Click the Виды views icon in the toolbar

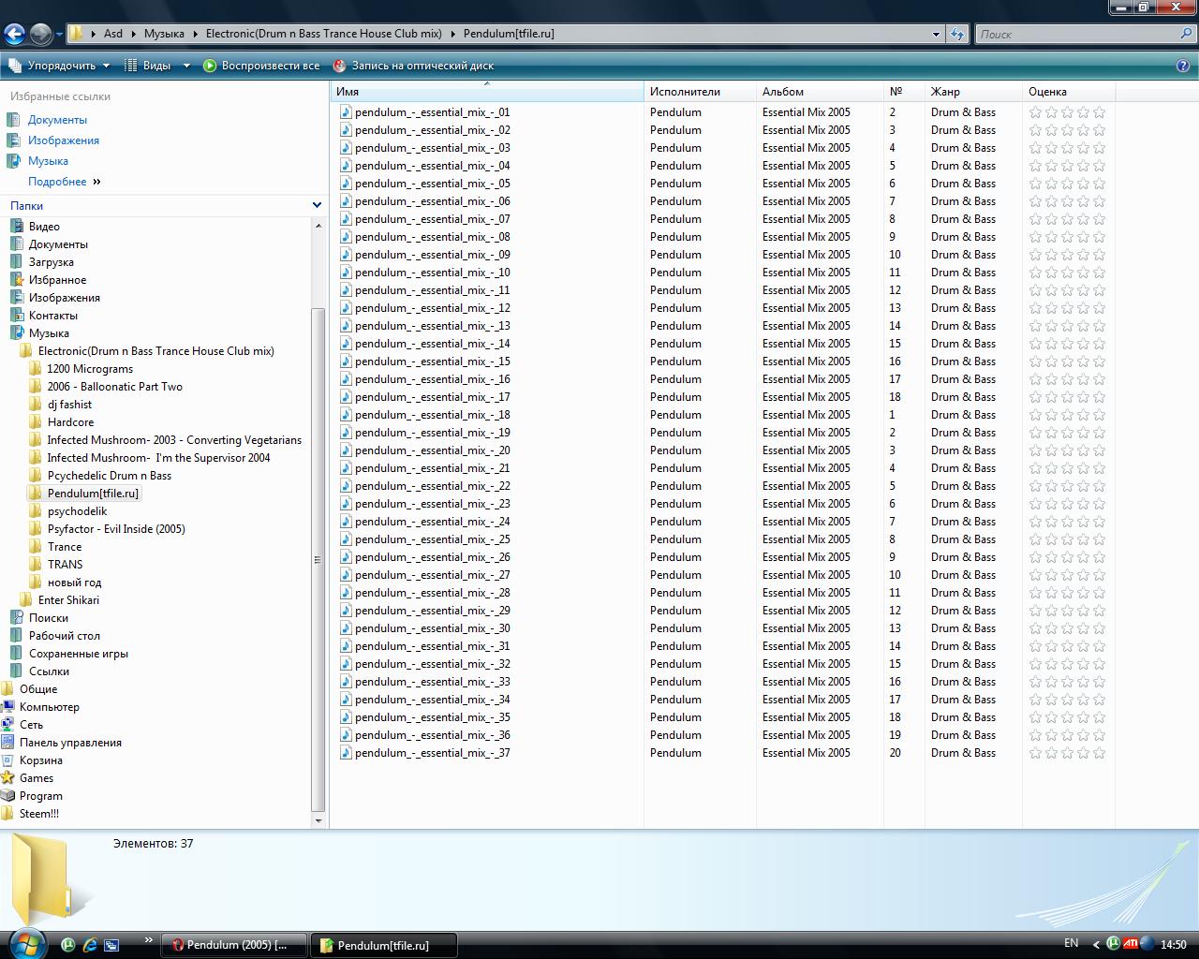pyautogui.click(x=130, y=66)
